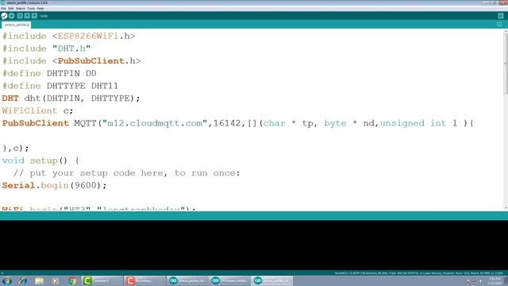The width and height of the screenshot is (508, 286).
Task: Create a new sketch from the toolbar
Action: point(20,16)
